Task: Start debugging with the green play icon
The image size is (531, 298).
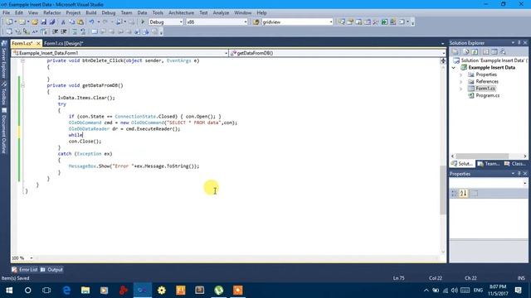Action: coord(143,22)
